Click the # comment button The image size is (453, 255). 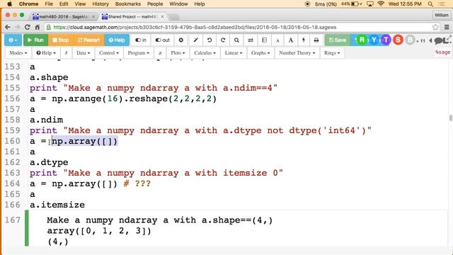(66, 53)
